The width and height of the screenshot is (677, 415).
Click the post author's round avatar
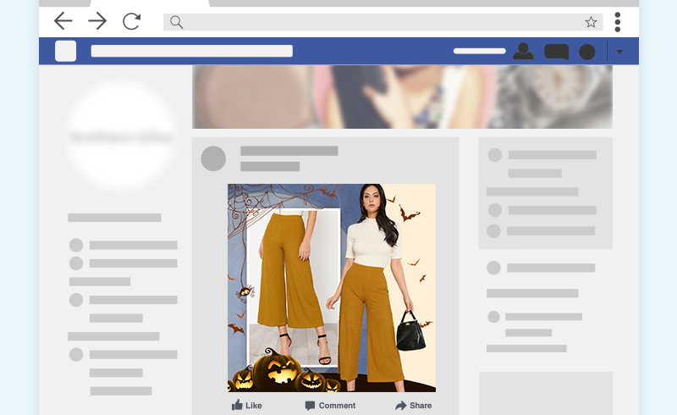click(x=213, y=158)
